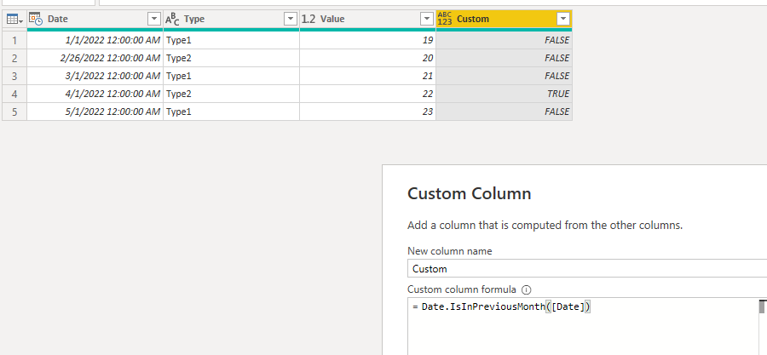767x355 pixels.
Task: Select the Date column header
Action: tap(95, 19)
